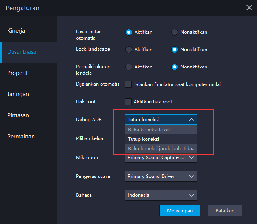Go to the Jaringan tab
Screen dimensions: 257x224
[x=28, y=94]
